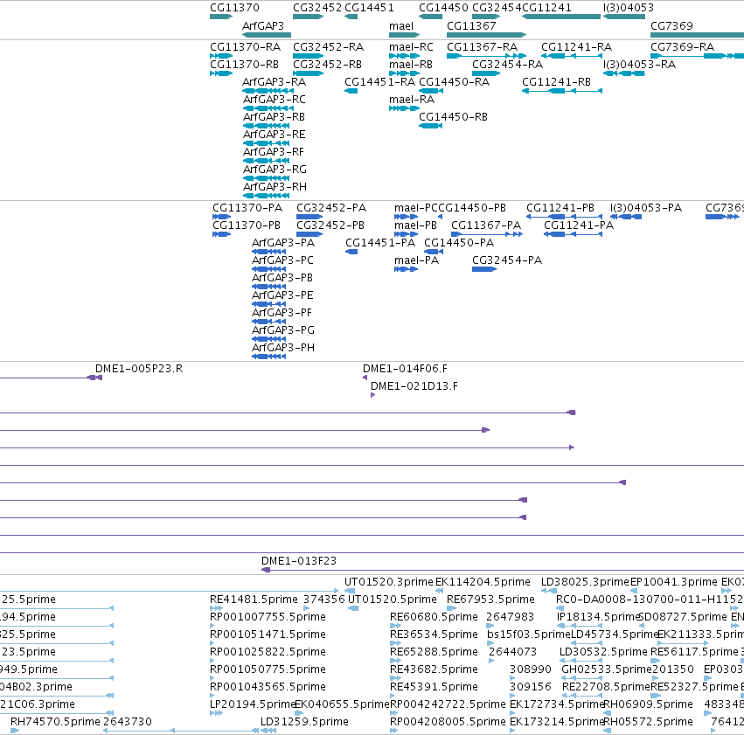744x735 pixels.
Task: Open the CG11367 gene feature
Action: [x=486, y=35]
